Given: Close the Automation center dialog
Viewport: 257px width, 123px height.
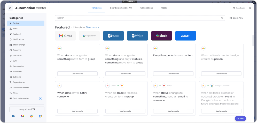Looking at the screenshot, I should 250,8.
